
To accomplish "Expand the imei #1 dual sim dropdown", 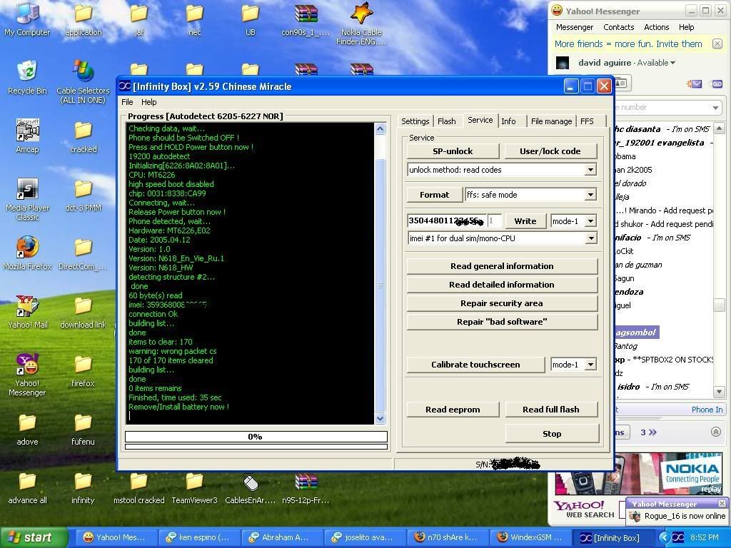I will (590, 239).
